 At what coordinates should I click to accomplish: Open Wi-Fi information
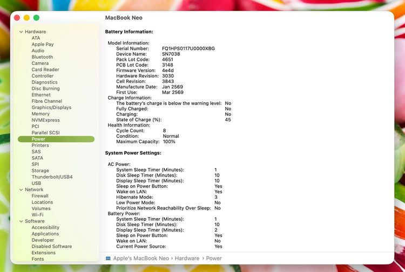click(37, 215)
